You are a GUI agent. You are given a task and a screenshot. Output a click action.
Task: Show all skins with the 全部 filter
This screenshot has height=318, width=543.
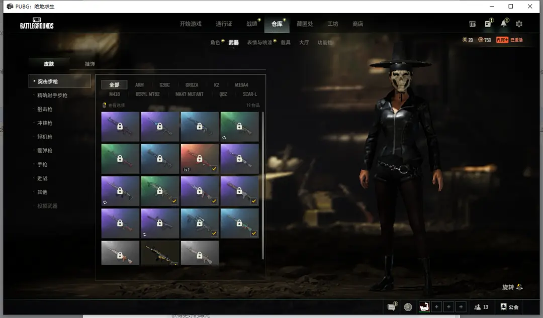114,85
